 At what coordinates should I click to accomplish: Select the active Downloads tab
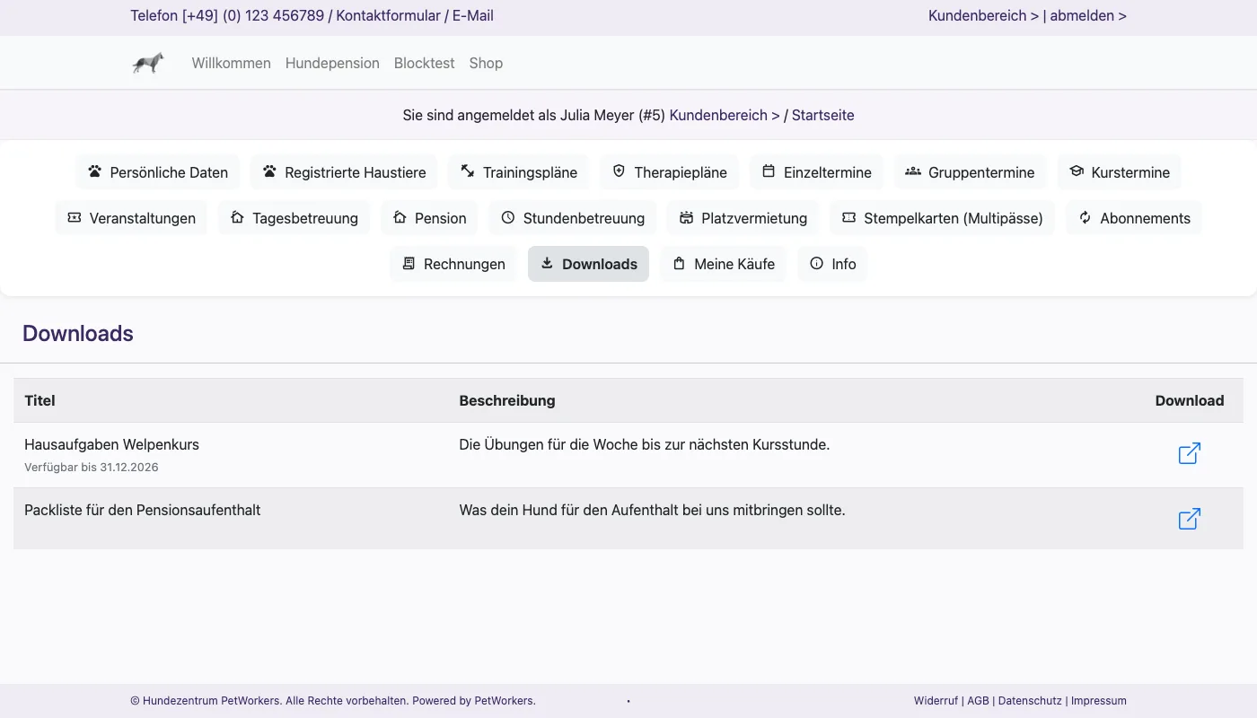click(588, 264)
